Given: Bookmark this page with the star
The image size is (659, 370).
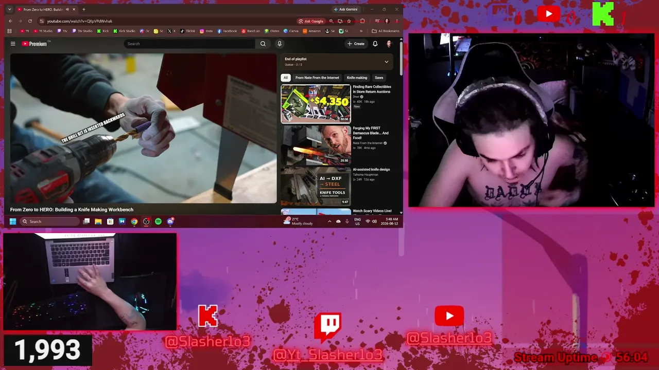Looking at the screenshot, I should point(349,21).
